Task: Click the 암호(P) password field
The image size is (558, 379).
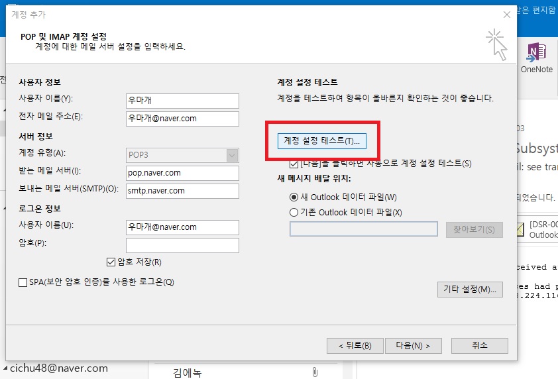Action: [182, 245]
